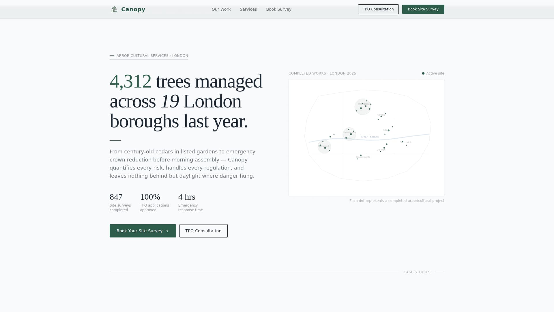Click the City project dot on map
The image size is (554, 312).
click(x=389, y=131)
